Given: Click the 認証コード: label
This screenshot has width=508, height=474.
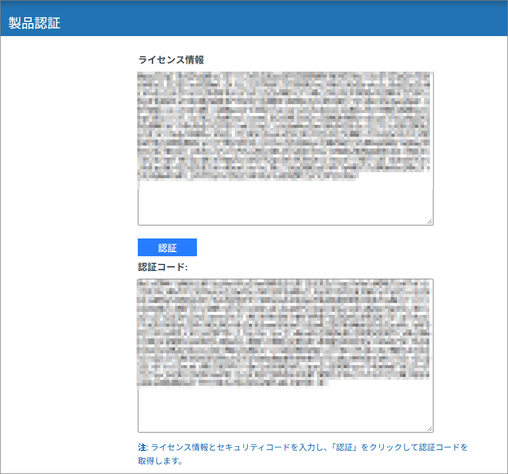Looking at the screenshot, I should 163,267.
